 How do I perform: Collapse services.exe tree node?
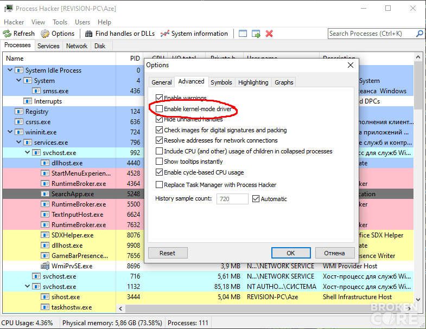[x=19, y=142]
